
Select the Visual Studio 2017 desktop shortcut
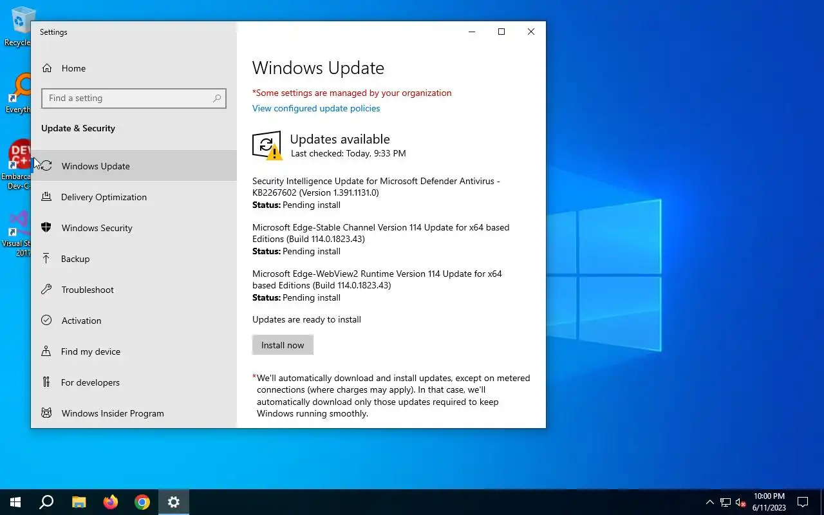[x=17, y=233]
